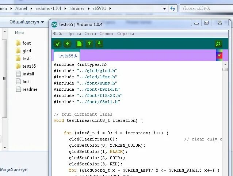Maximize the Arduino window

point(206,23)
